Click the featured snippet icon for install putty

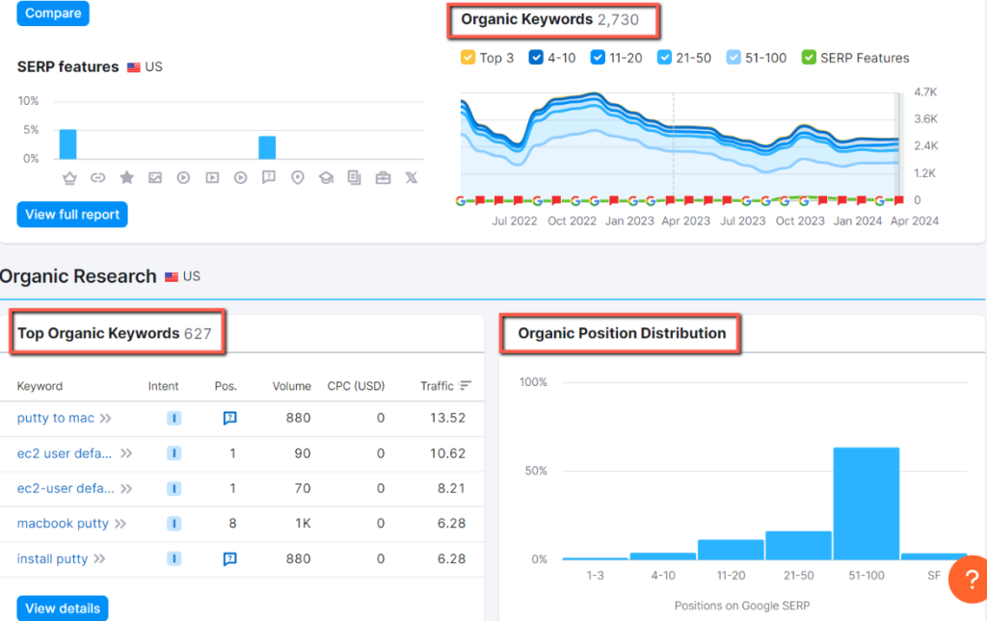(229, 558)
